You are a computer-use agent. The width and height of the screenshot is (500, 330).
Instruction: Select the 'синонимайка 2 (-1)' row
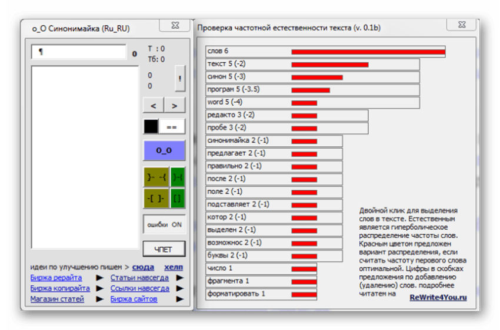pyautogui.click(x=274, y=141)
